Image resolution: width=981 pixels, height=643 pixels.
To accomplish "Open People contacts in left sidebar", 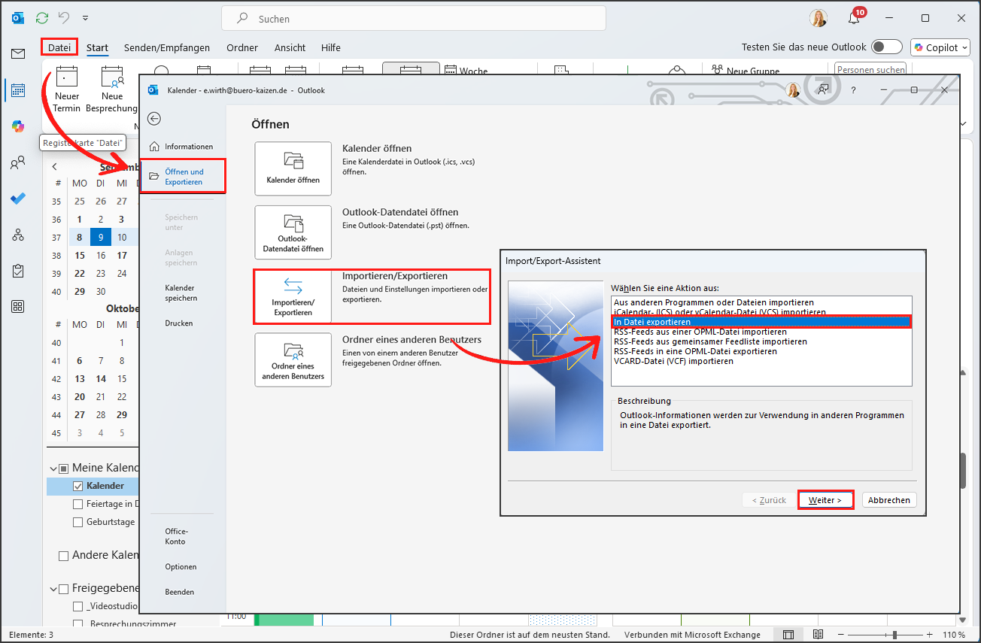I will pos(18,162).
